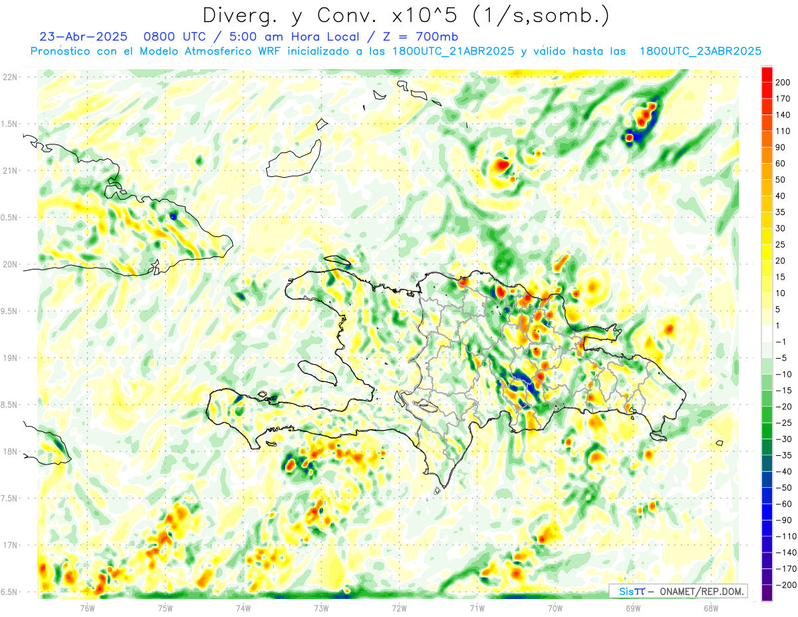798x617 pixels.
Task: Click the '-10' legend value
Action: click(x=785, y=374)
